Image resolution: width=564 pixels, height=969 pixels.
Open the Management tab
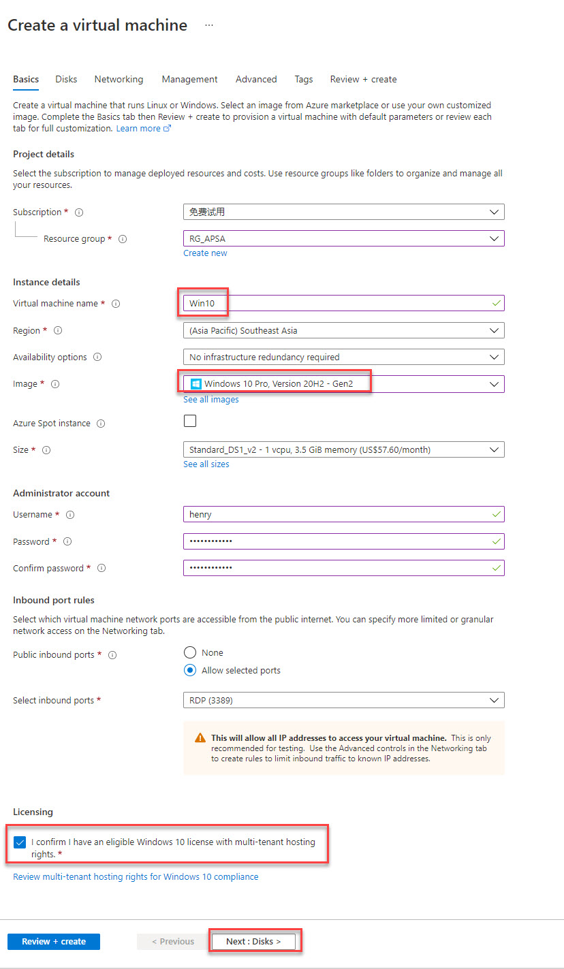(189, 80)
